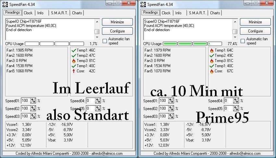Click Speed03 spinner arrows in right window

coord(171,116)
